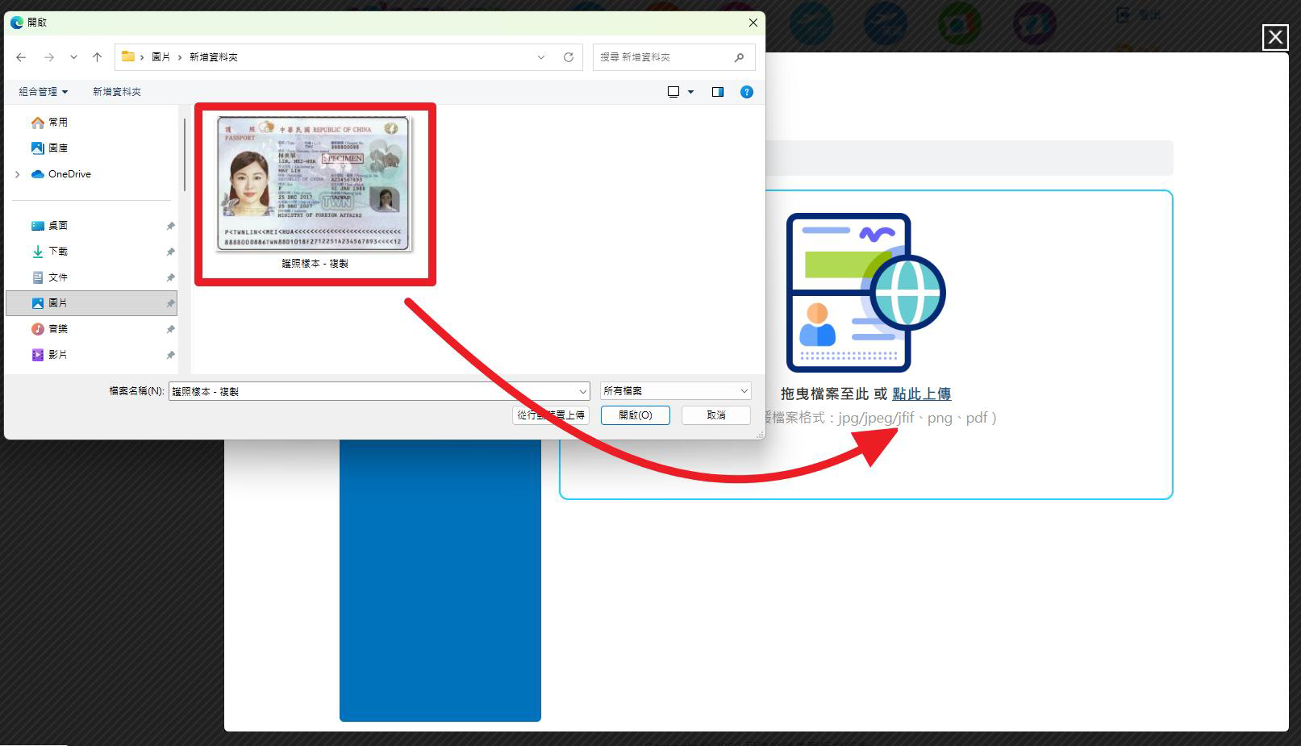Image resolution: width=1301 pixels, height=746 pixels.
Task: Close the upload overlay with the X icon
Action: tap(1274, 37)
